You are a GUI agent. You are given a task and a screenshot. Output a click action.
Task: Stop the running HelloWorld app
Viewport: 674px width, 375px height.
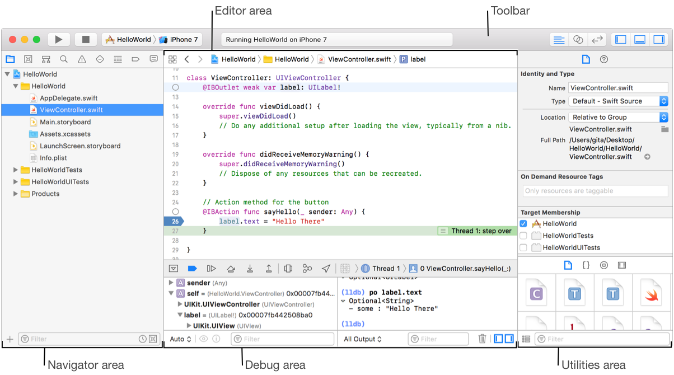(86, 40)
